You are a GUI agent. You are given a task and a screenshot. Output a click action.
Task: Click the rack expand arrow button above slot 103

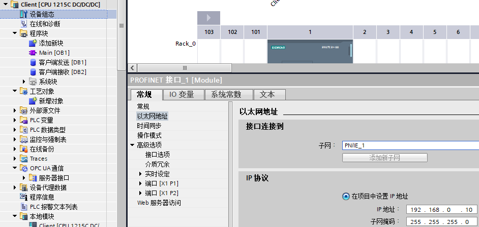(x=208, y=18)
